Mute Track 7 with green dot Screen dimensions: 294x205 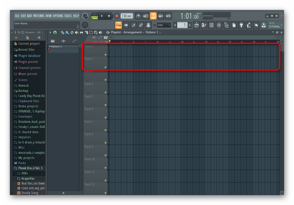click(x=105, y=130)
